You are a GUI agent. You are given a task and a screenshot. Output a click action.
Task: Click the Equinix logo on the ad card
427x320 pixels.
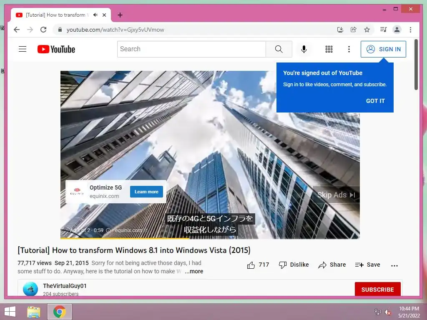point(77,192)
